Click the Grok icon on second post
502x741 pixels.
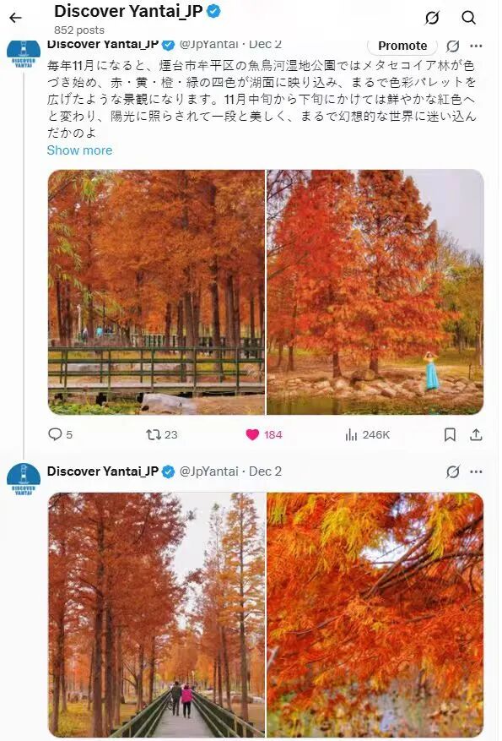point(452,471)
